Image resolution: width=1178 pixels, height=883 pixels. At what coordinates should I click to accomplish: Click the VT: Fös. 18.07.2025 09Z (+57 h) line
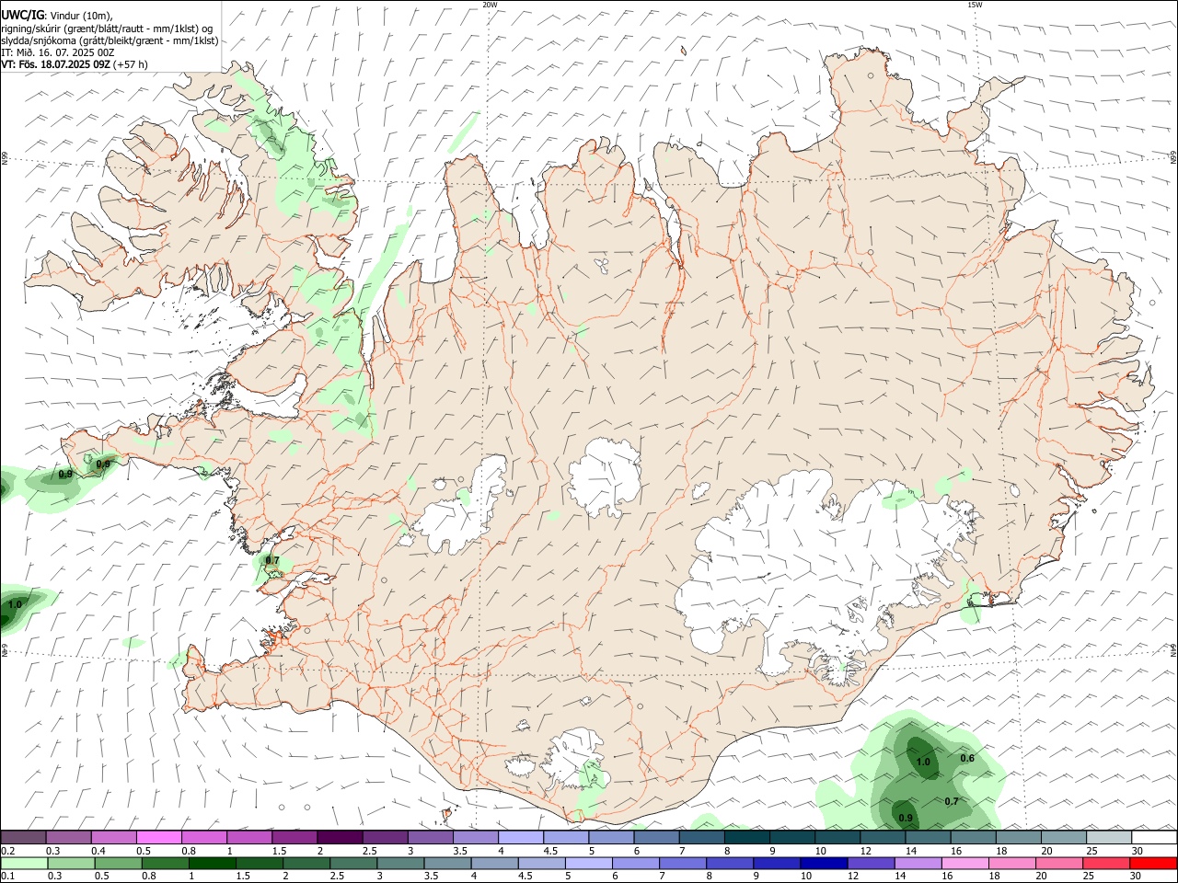coord(75,64)
